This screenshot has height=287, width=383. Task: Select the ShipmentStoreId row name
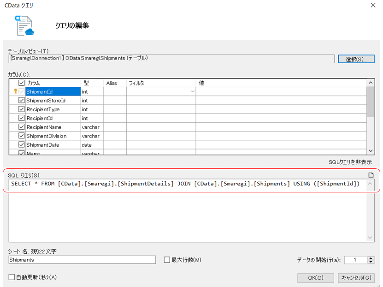(53, 101)
